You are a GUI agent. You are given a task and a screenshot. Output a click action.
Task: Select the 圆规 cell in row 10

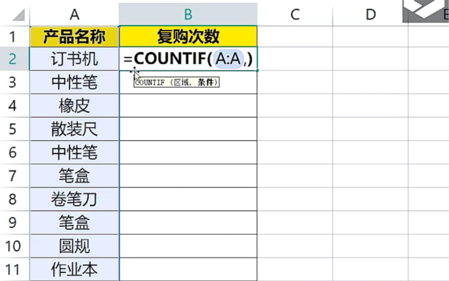click(74, 246)
